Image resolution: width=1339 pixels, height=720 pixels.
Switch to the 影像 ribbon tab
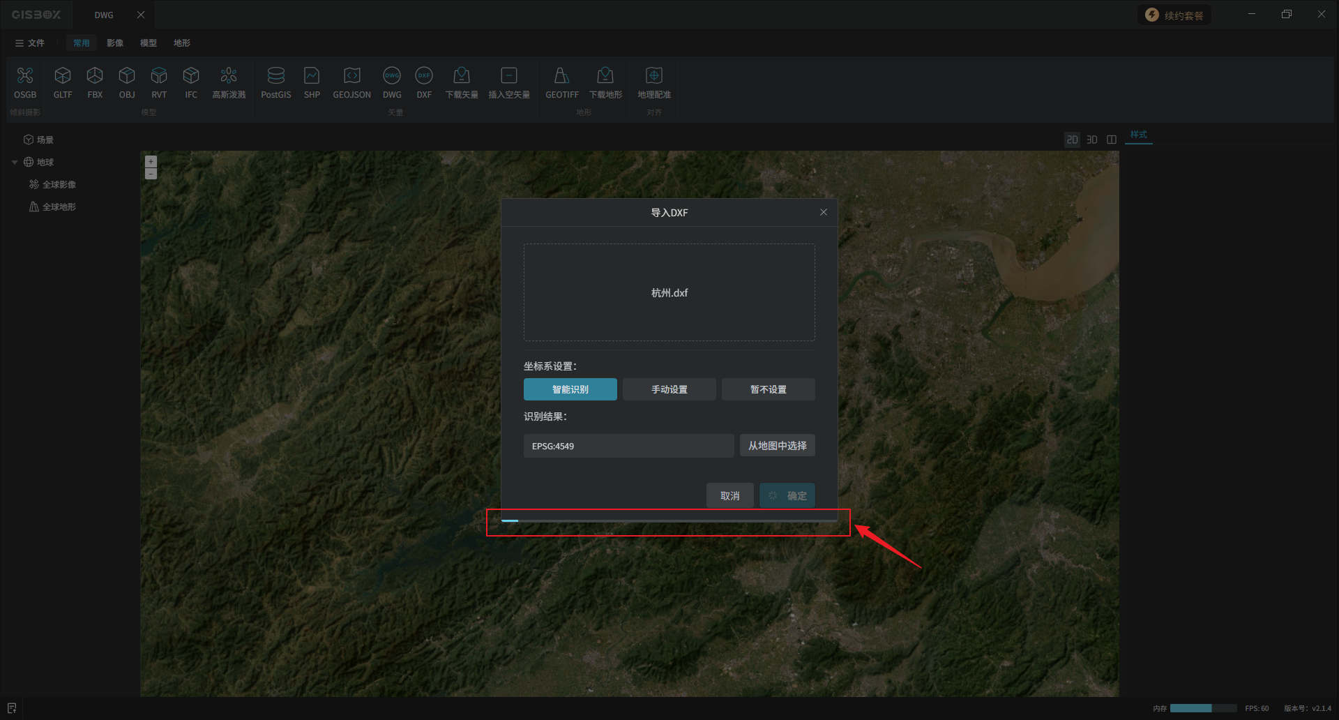pos(115,43)
